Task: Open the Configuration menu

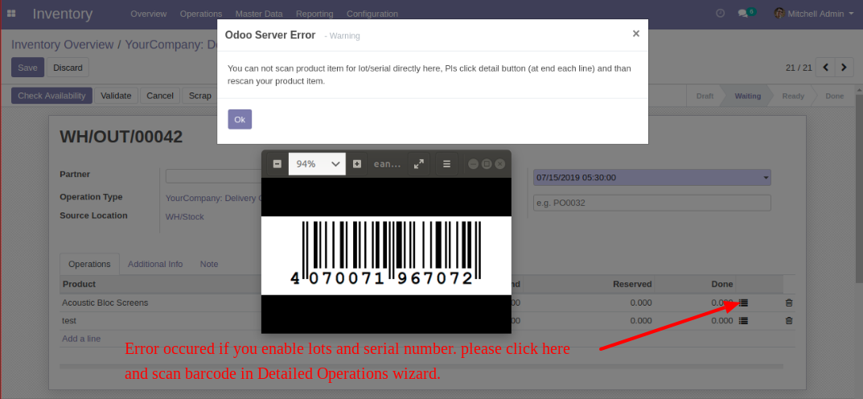Action: tap(372, 14)
